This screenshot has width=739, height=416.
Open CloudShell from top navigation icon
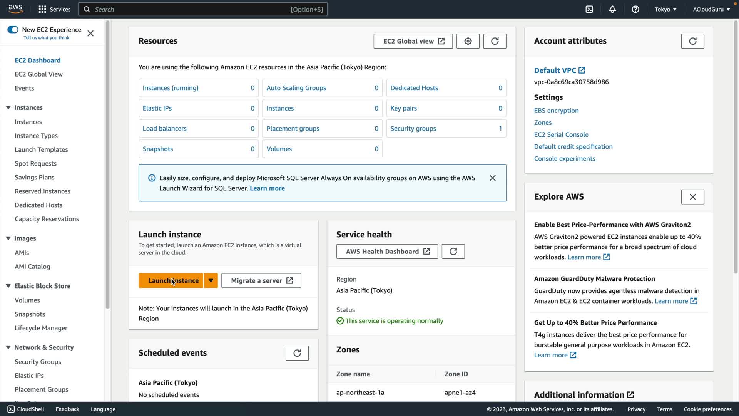pos(589,9)
